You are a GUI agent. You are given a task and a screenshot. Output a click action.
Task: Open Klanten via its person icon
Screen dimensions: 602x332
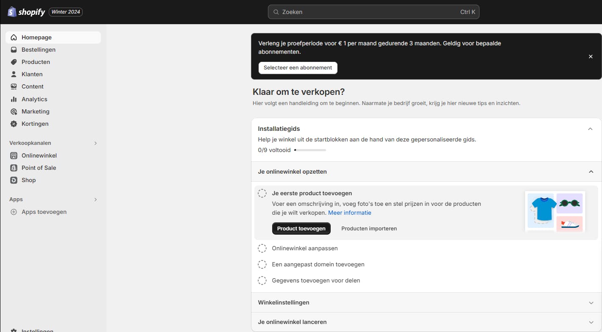tap(14, 74)
